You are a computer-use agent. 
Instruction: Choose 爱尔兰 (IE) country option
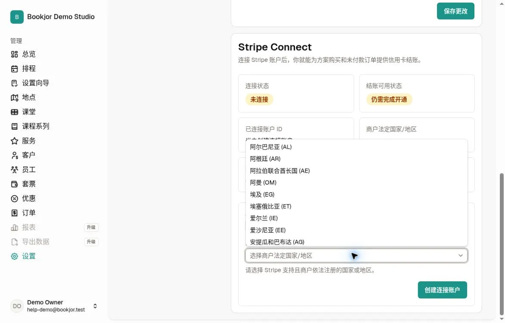356,218
